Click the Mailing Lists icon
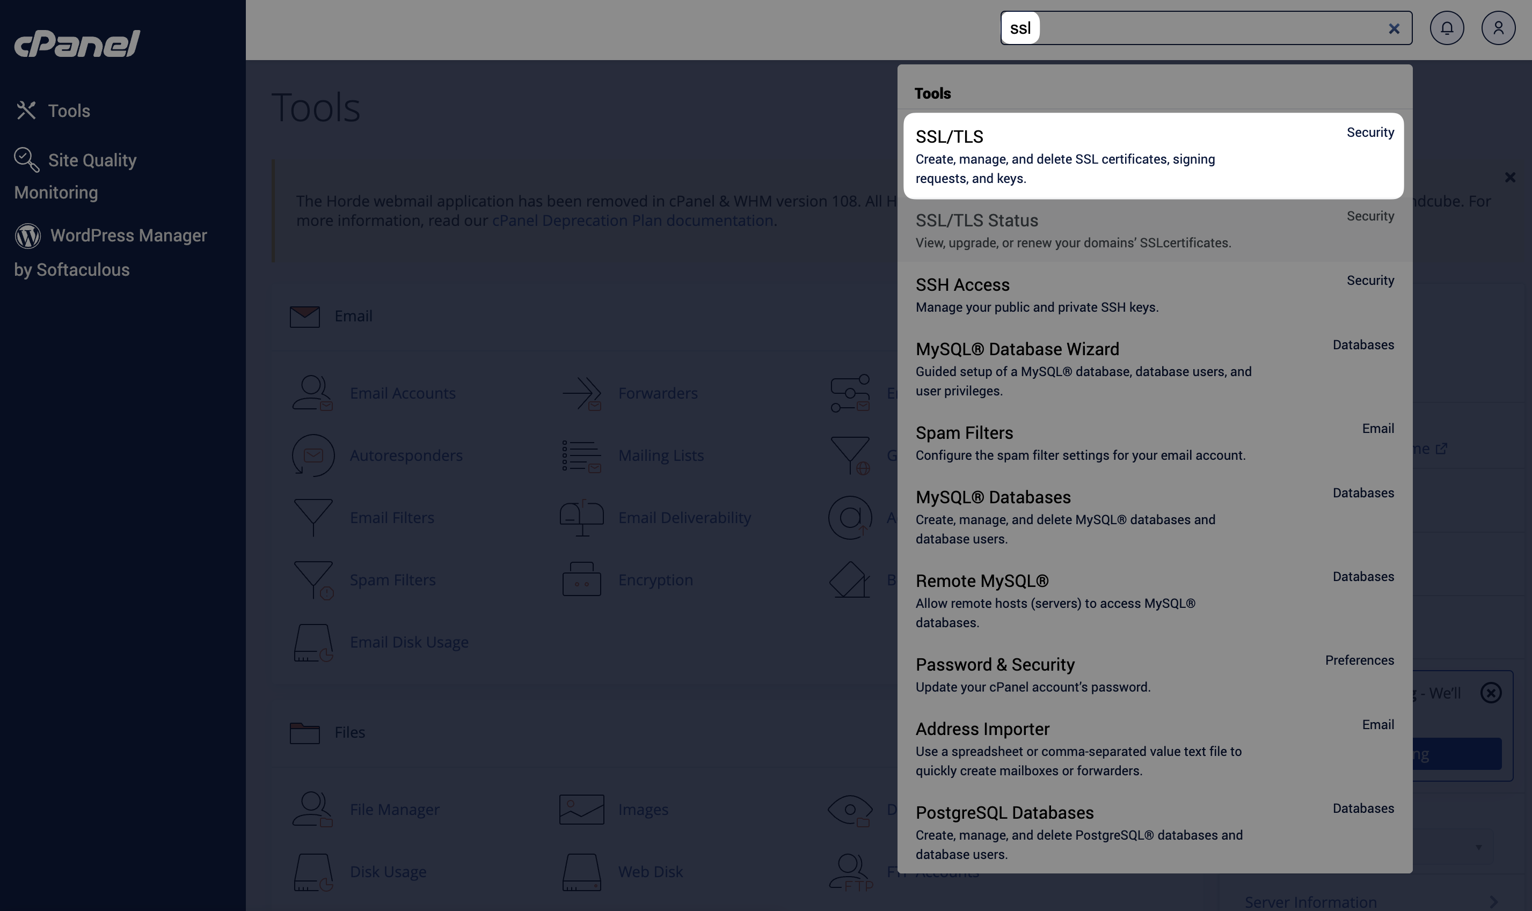This screenshot has width=1532, height=911. pyautogui.click(x=581, y=456)
